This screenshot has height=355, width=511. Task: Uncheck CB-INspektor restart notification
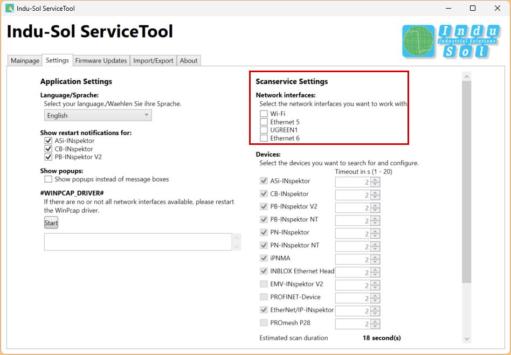pos(48,149)
